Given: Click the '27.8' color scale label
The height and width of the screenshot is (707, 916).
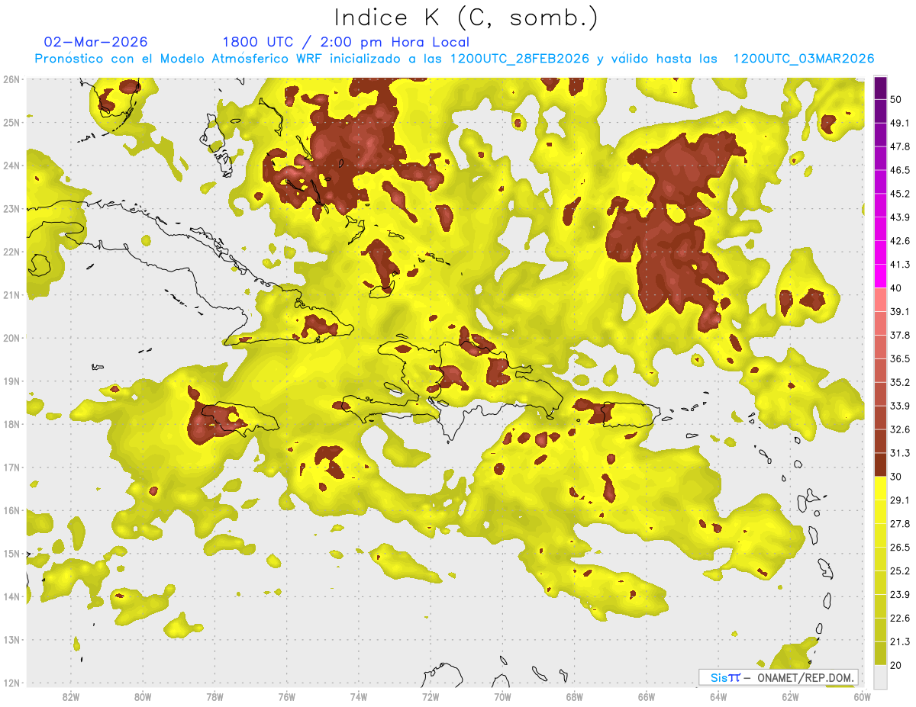Looking at the screenshot, I should (x=900, y=524).
